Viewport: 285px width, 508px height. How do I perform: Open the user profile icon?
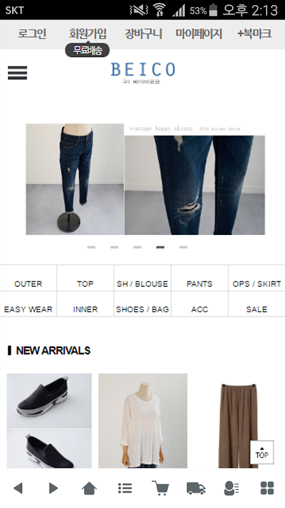[x=231, y=488]
